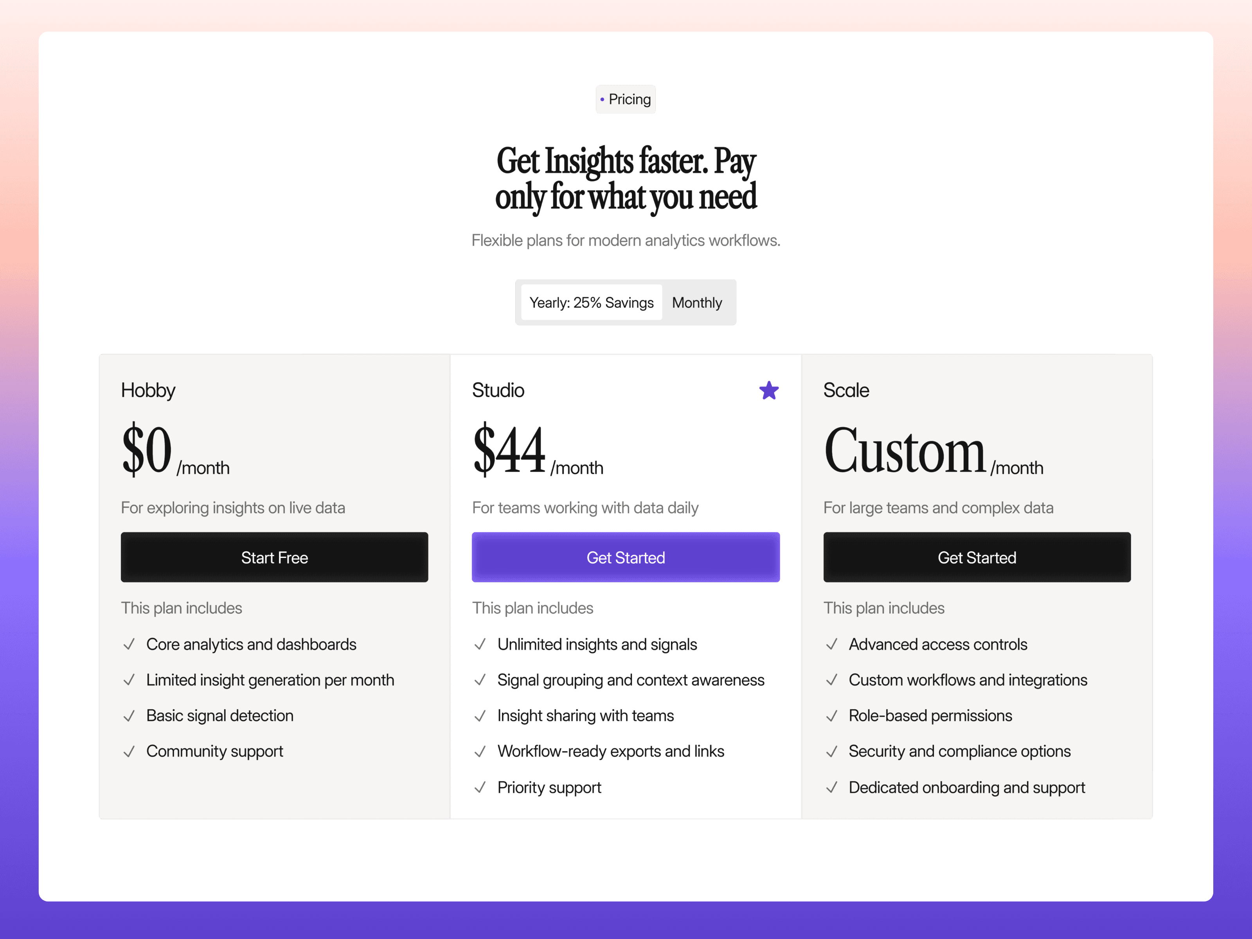Click Start Free on the Hobby plan
1252x939 pixels.
[x=274, y=558]
